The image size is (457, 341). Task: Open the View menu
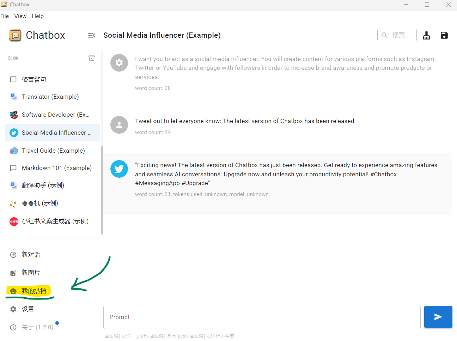pos(20,16)
